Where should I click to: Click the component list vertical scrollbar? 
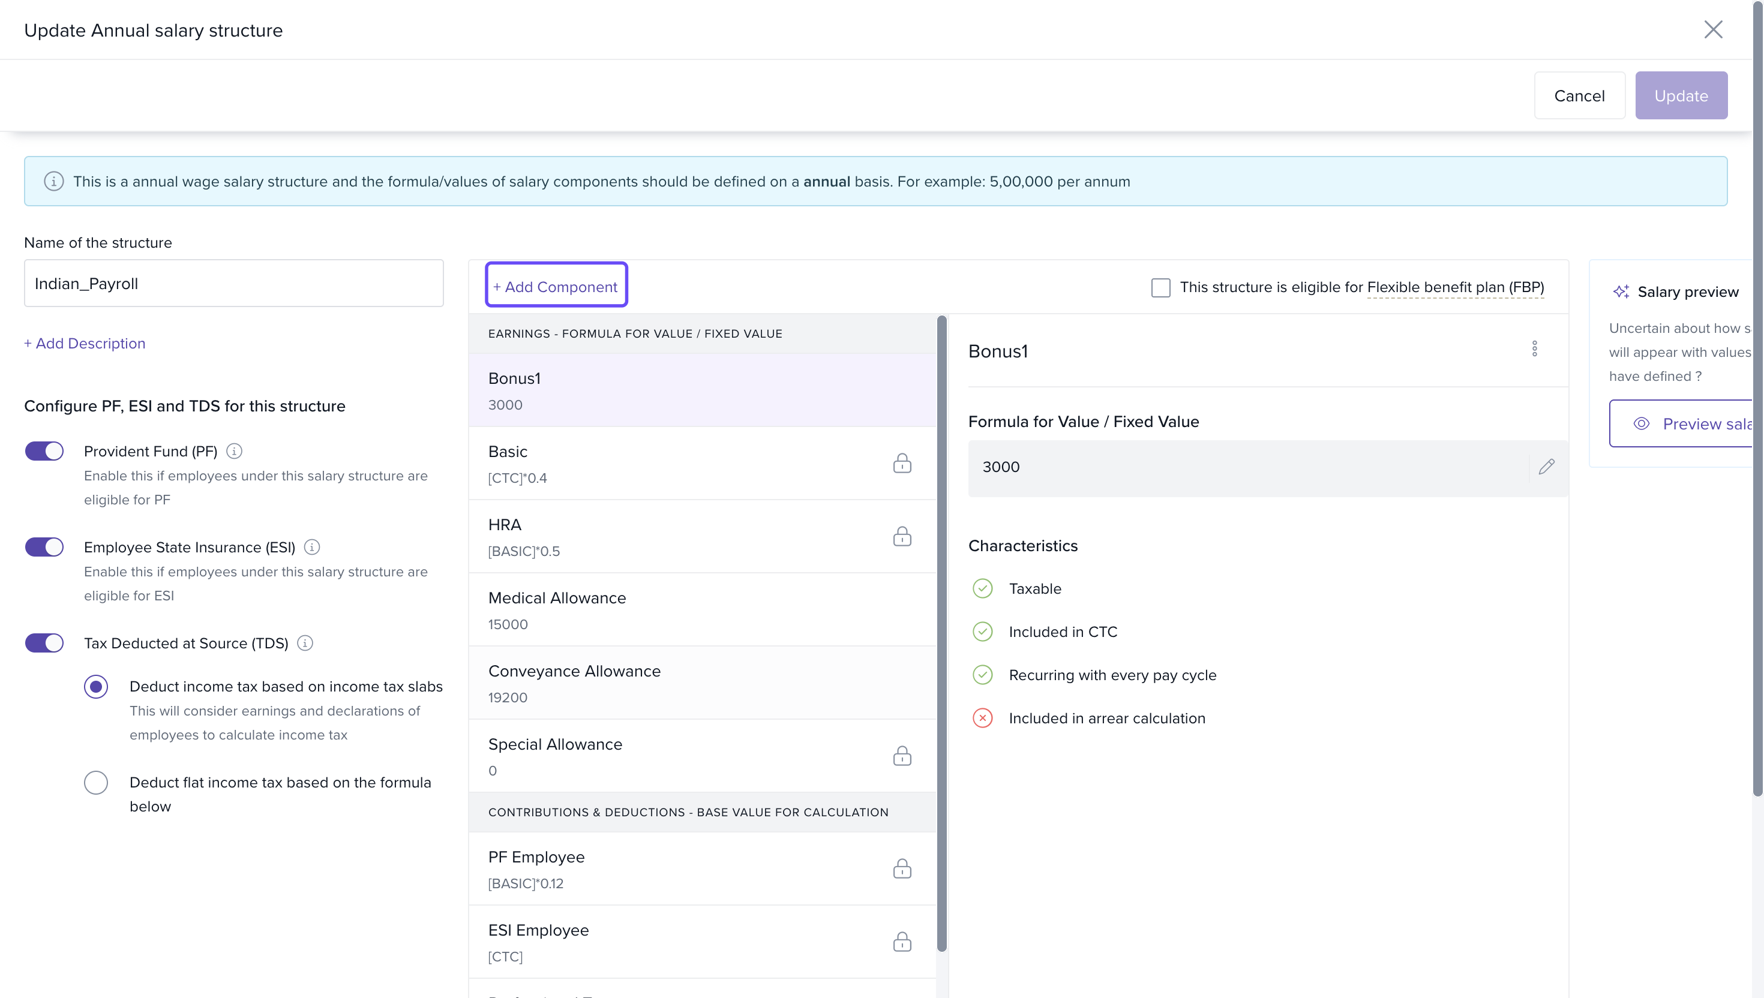point(941,633)
